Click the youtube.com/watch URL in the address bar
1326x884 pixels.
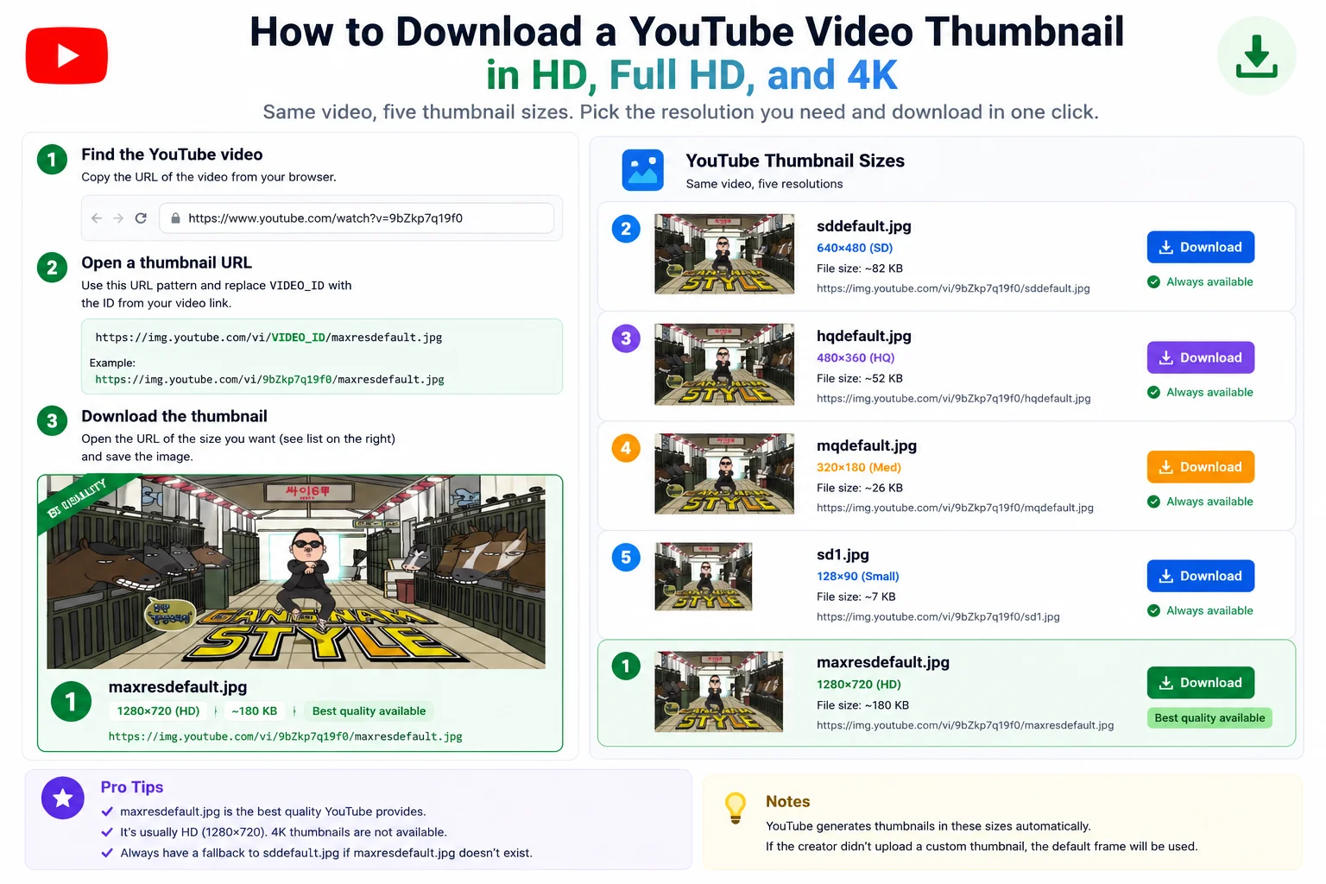325,218
